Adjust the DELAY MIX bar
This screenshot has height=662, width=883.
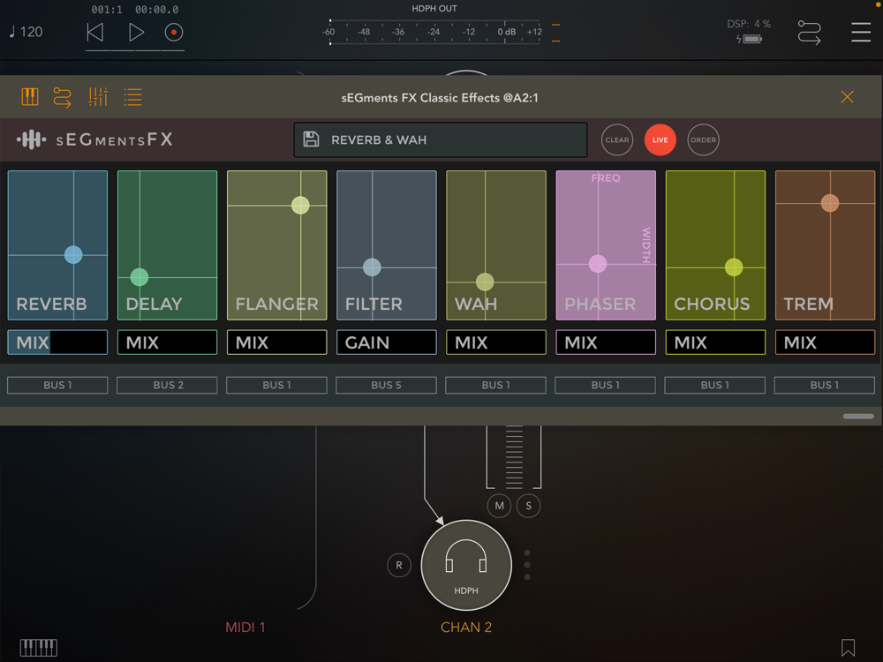click(167, 342)
